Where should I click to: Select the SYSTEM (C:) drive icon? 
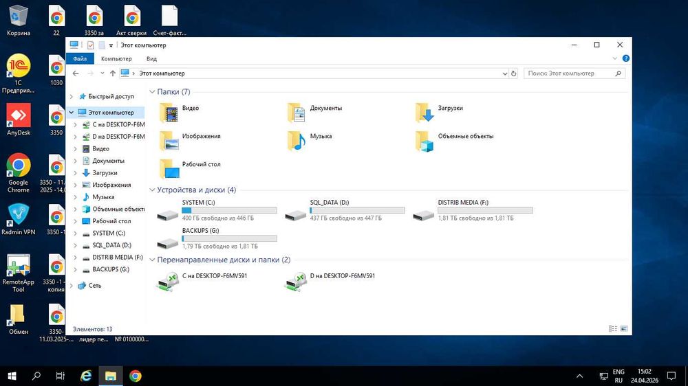click(x=168, y=215)
